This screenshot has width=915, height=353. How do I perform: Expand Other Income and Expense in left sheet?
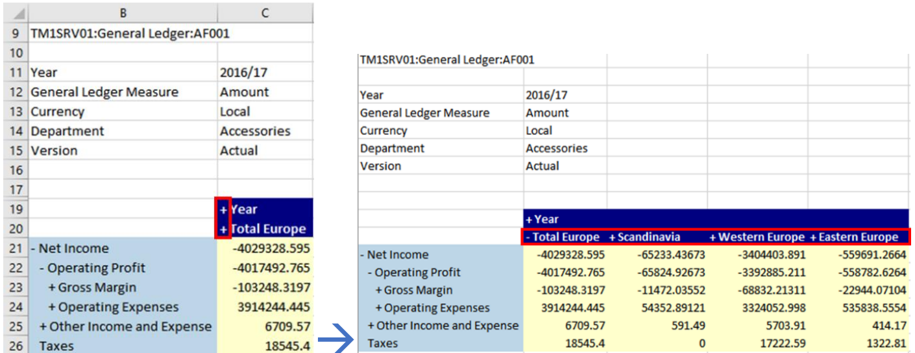point(43,326)
